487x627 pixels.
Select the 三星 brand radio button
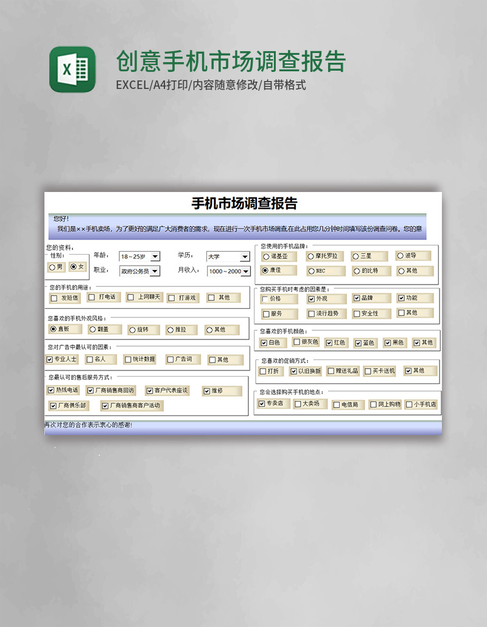point(356,256)
